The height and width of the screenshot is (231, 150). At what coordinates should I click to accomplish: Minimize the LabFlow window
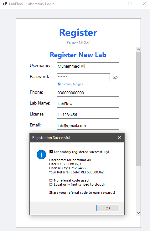coord(116,4)
